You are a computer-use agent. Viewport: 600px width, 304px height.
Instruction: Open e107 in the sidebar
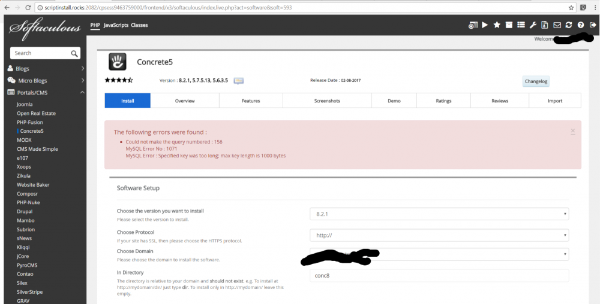[22, 158]
